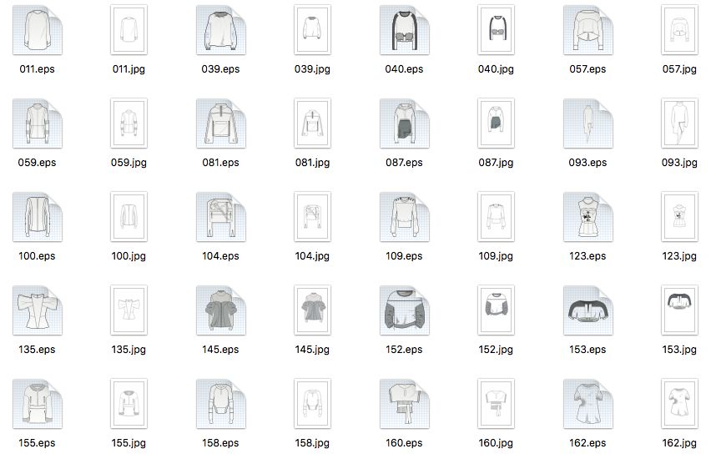716x464 pixels.
Task: Select the 160.eps file icon
Action: [405, 404]
